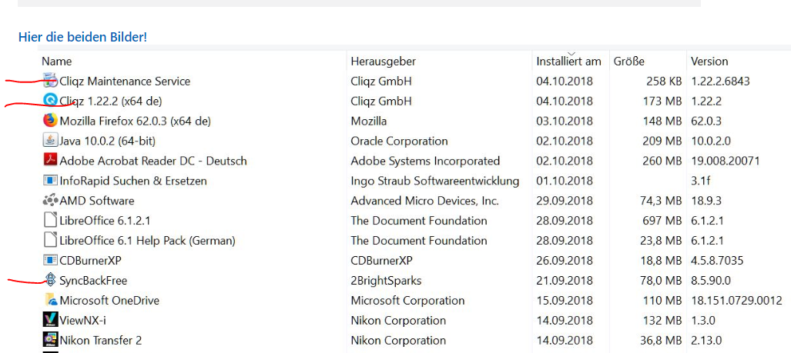Image resolution: width=791 pixels, height=353 pixels.
Task: Click version 4.5.8.7035
Action: [x=717, y=261]
